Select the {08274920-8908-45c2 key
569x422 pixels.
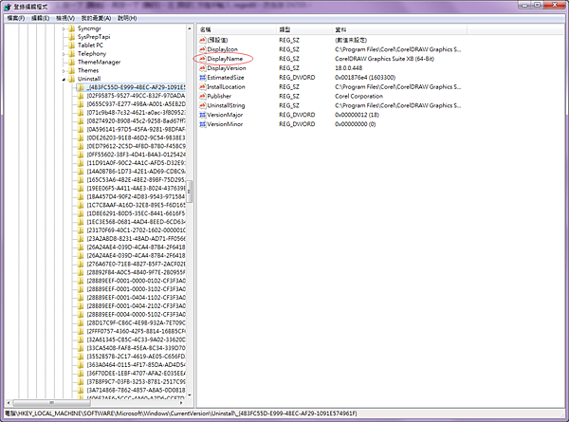[136, 120]
